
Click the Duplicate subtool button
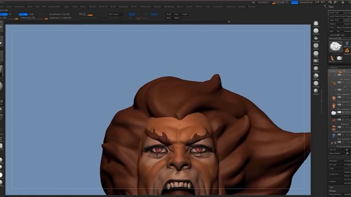click(x=335, y=174)
